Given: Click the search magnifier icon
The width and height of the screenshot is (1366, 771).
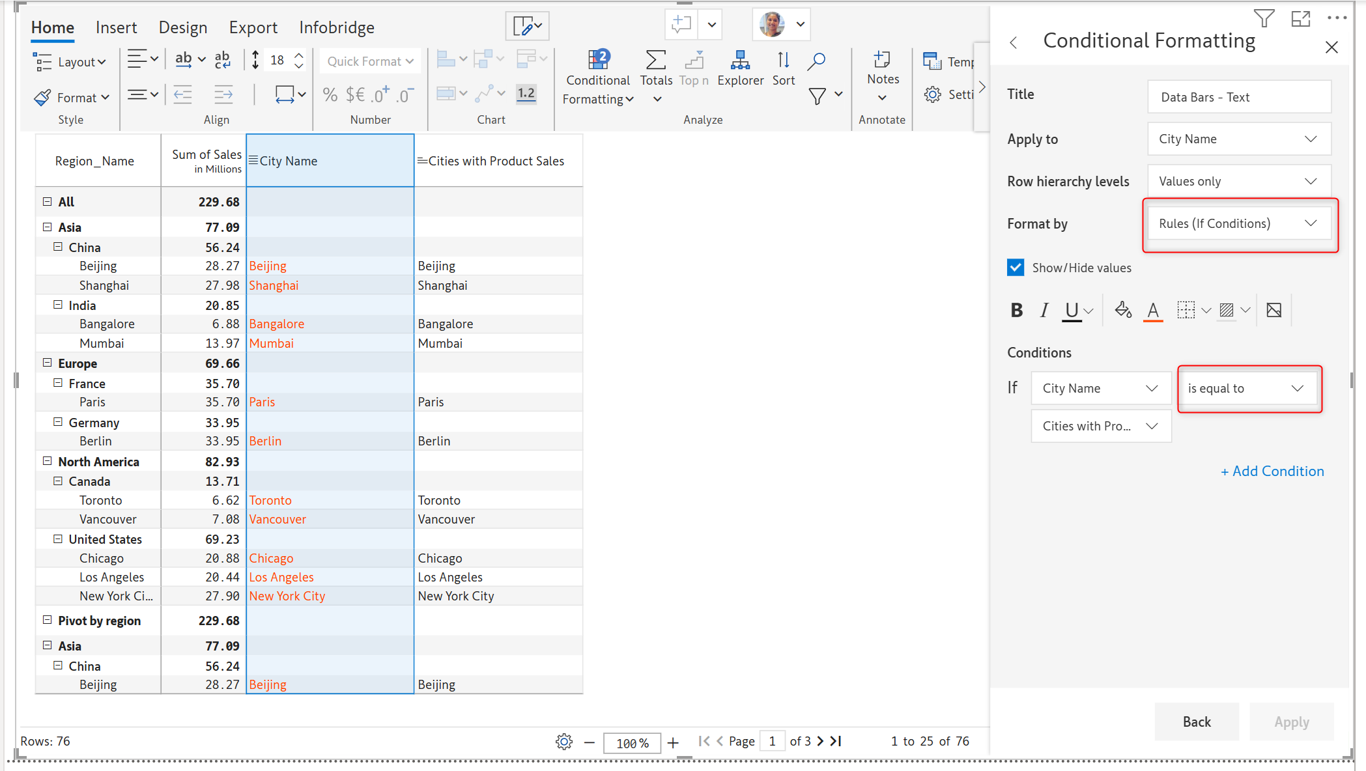Looking at the screenshot, I should coord(816,61).
